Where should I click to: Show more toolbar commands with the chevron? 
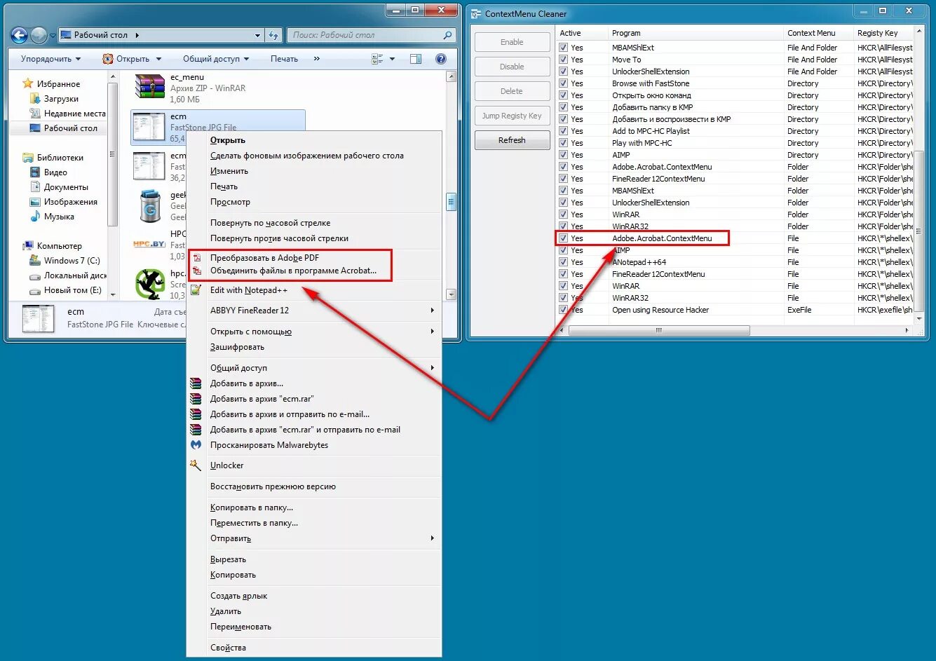pos(317,59)
